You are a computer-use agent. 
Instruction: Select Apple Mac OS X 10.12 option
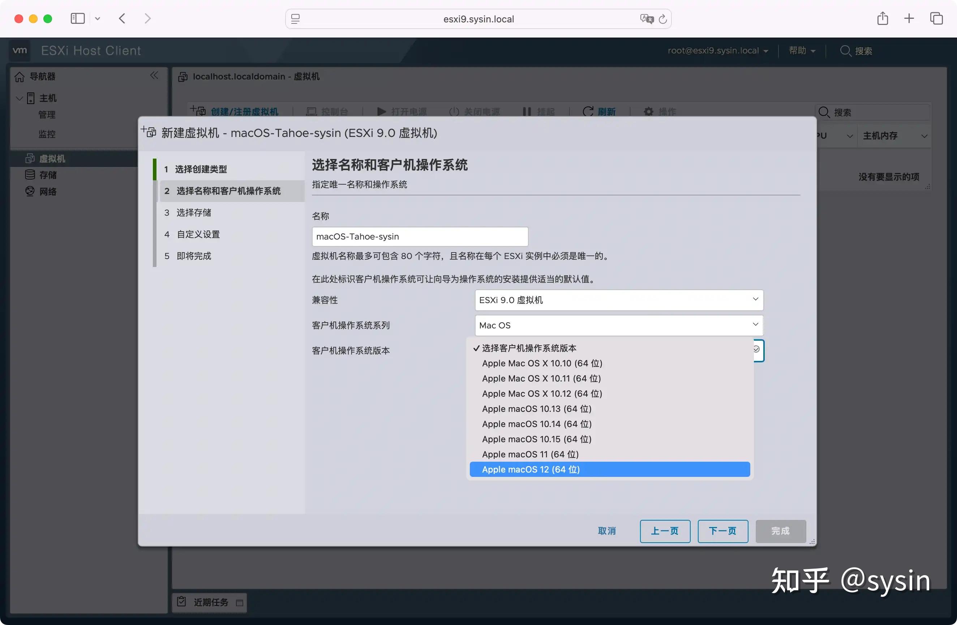(542, 394)
